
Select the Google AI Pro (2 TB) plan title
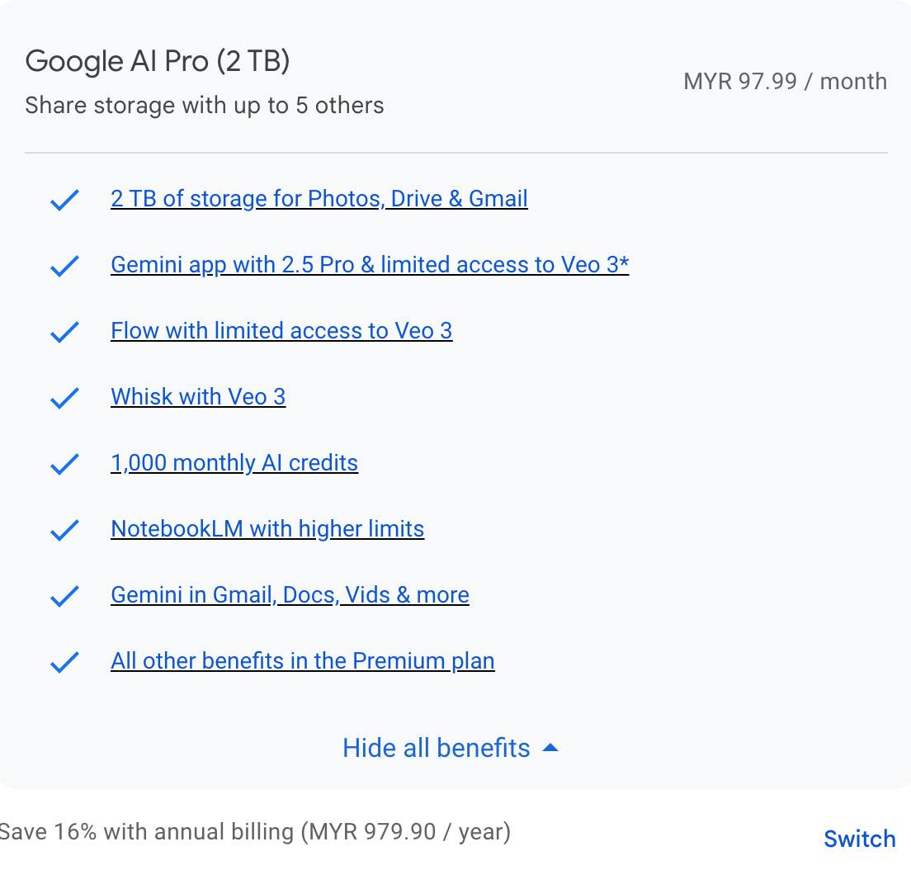tap(158, 61)
